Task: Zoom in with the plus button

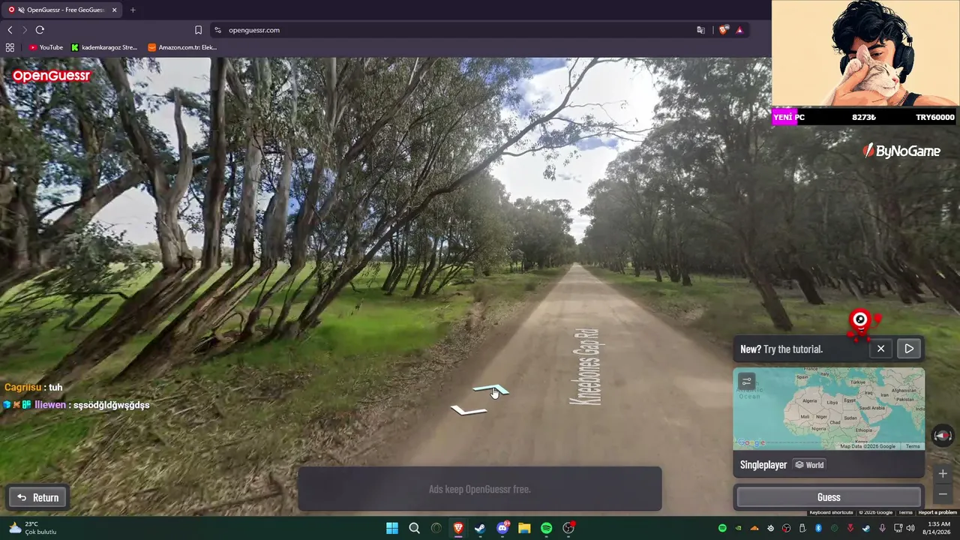Action: click(x=943, y=474)
